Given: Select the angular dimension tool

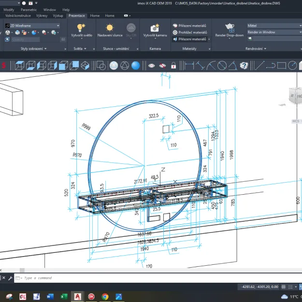Looking at the screenshot, I should [233, 66].
